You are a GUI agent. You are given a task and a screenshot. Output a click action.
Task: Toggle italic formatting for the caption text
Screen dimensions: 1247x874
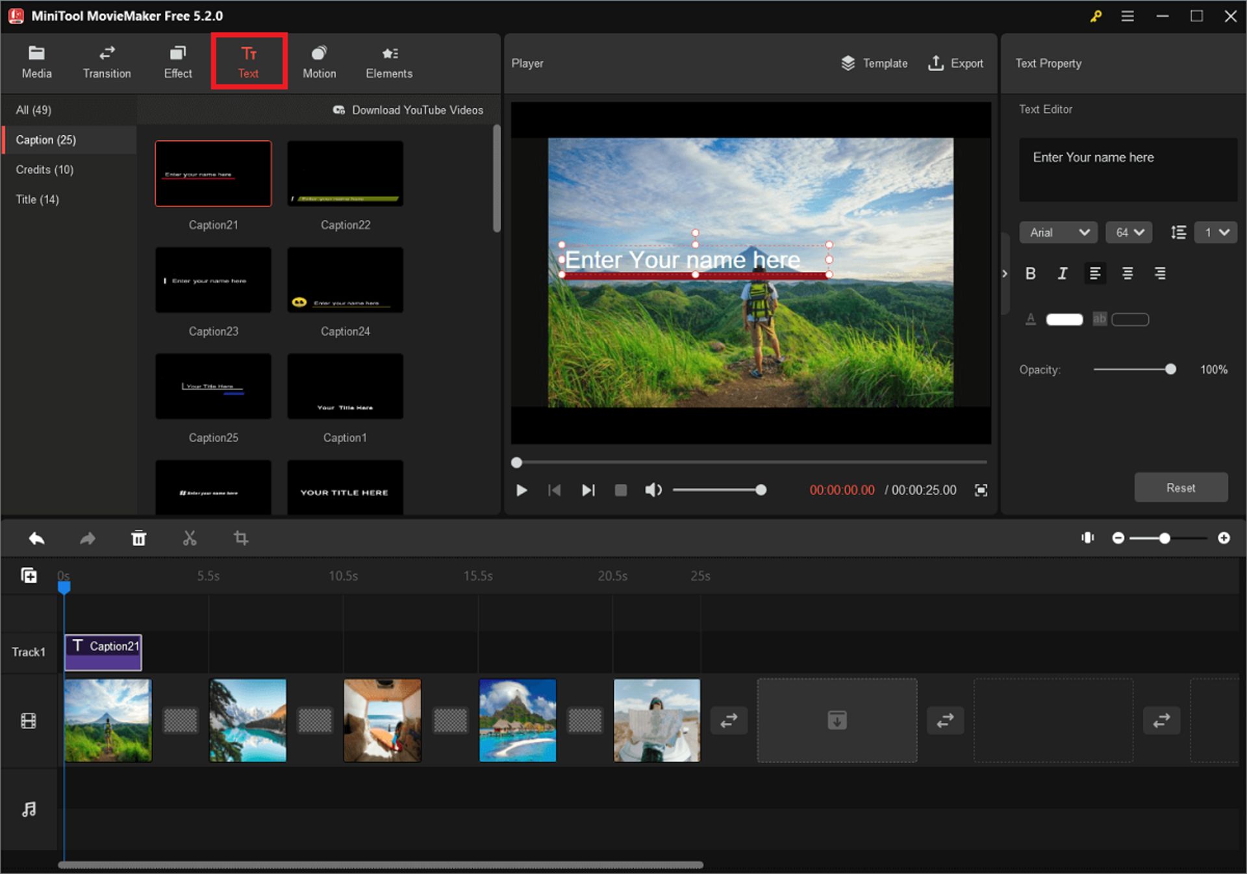point(1063,273)
